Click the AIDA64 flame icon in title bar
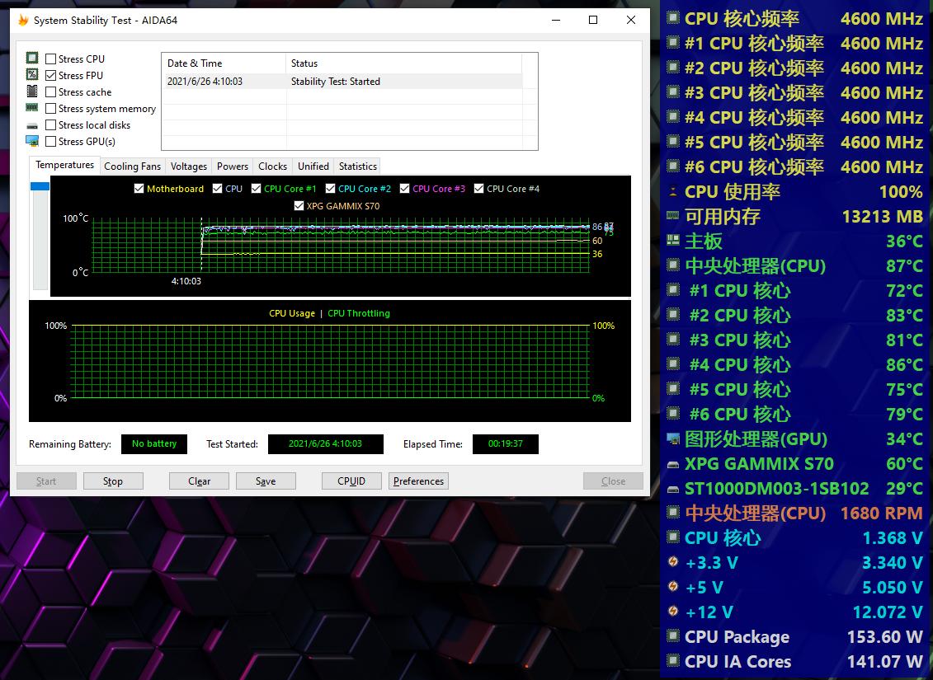The image size is (933, 680). click(x=23, y=21)
